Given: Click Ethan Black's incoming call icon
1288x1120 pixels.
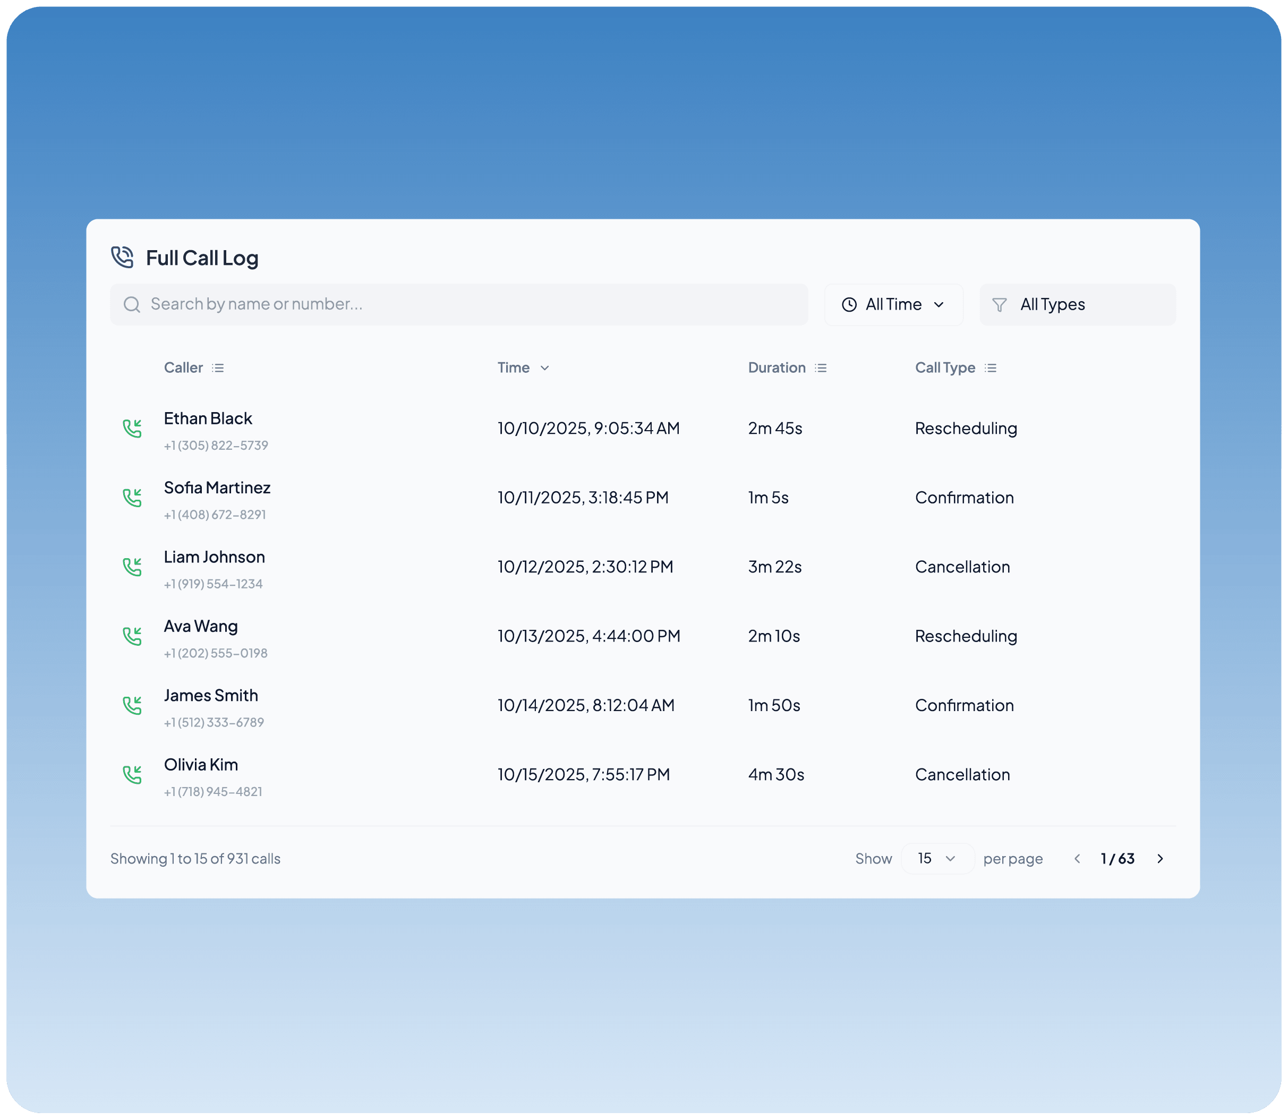Looking at the screenshot, I should point(132,428).
